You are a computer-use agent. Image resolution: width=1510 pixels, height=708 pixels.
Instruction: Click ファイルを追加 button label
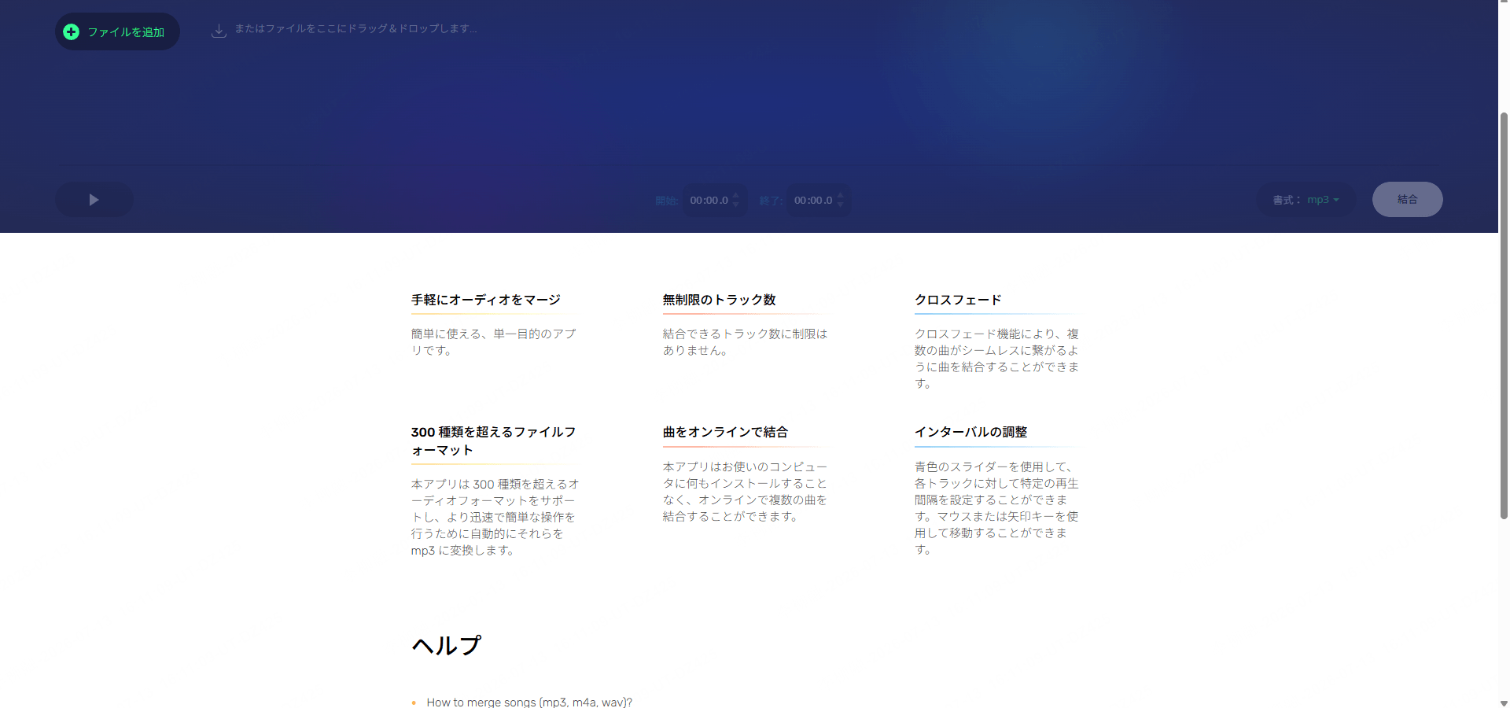126,32
